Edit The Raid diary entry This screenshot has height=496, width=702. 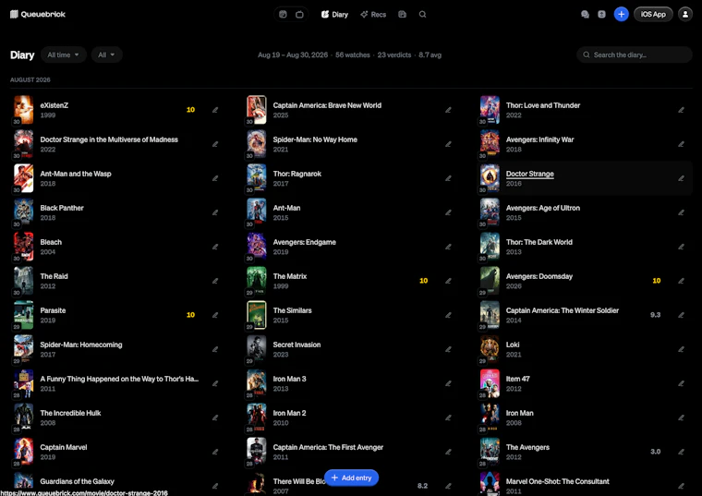[x=215, y=281]
